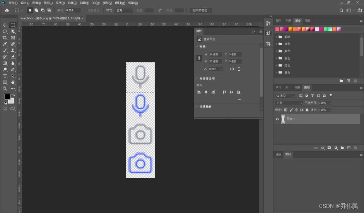Select the Rectangle shape tool

(x=5, y=82)
